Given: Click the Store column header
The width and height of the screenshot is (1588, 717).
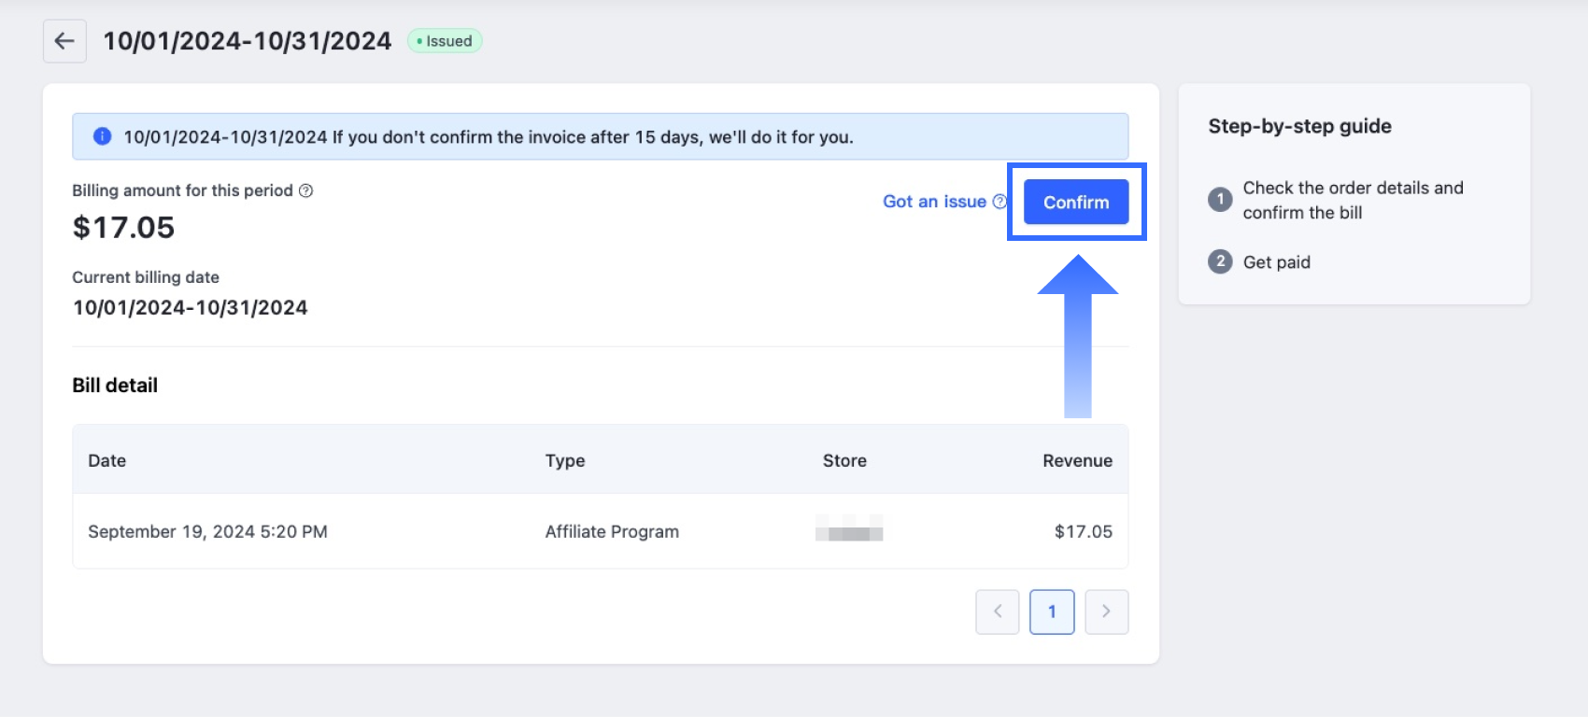Looking at the screenshot, I should 844,460.
